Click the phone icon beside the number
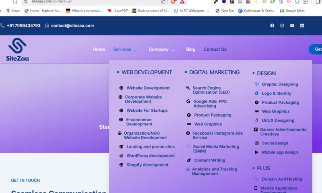Image resolution: width=322 pixels, height=193 pixels. pos(2,26)
